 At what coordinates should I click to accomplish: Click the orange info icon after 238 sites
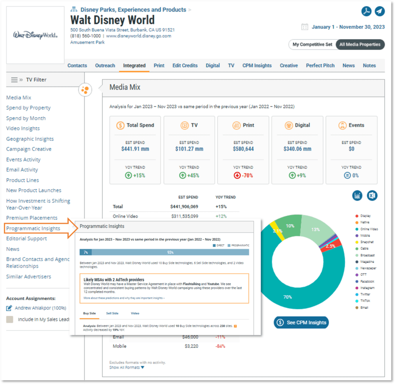[235, 326]
